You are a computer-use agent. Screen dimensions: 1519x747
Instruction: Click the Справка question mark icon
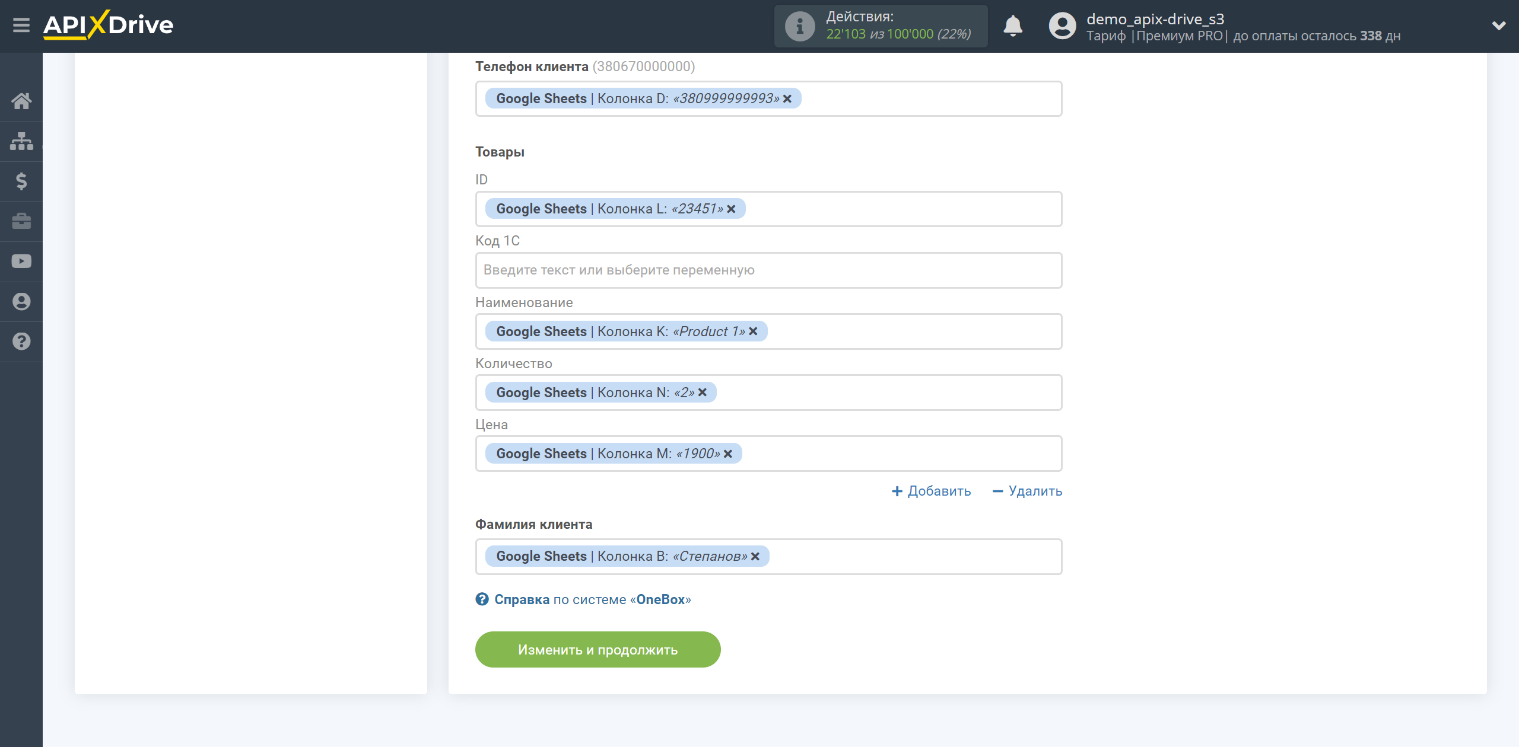[482, 599]
